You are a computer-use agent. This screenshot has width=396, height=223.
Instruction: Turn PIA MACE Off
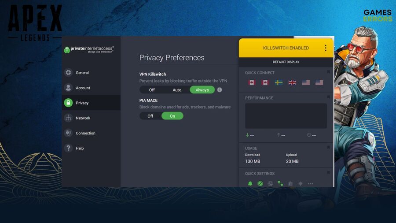[150, 116]
